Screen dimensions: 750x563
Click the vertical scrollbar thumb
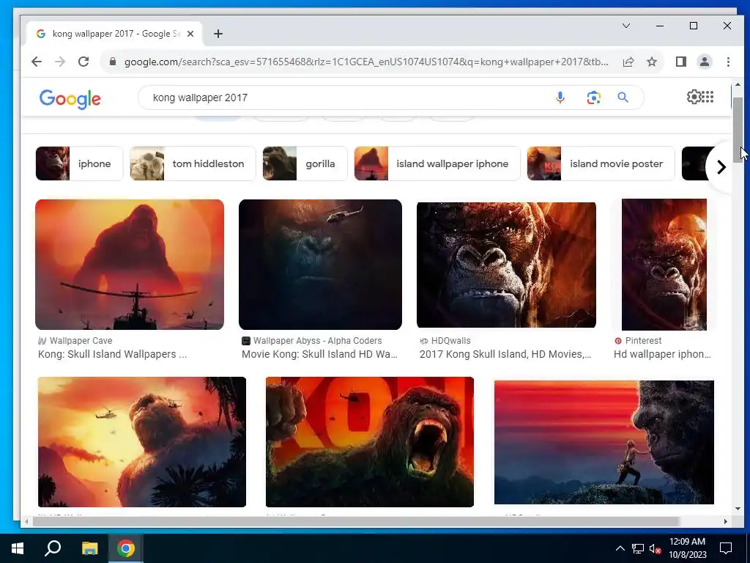738,130
